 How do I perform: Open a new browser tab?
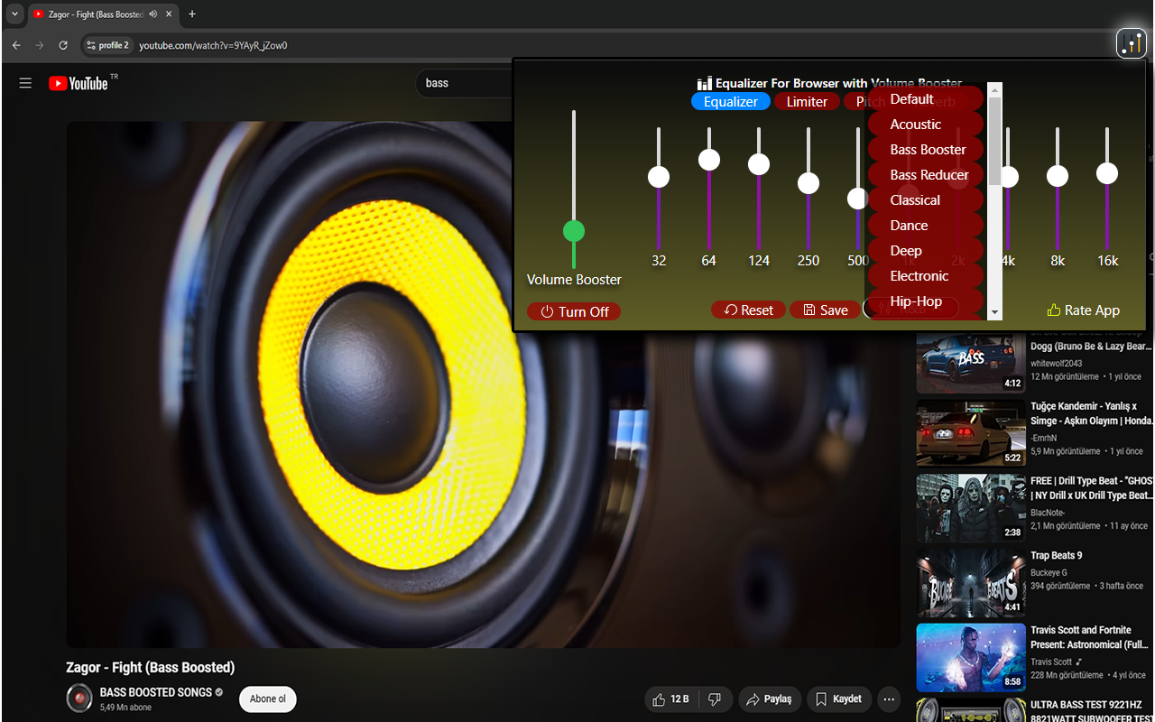[x=192, y=14]
